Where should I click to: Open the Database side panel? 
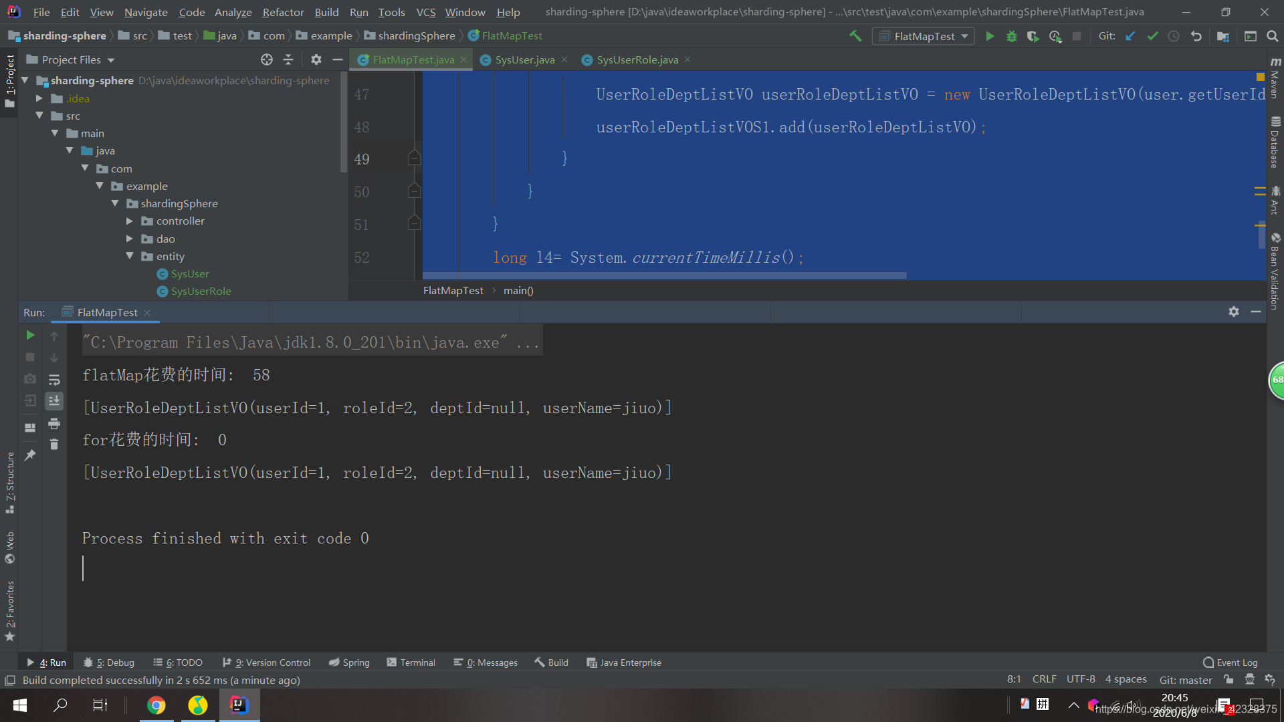pos(1275,142)
